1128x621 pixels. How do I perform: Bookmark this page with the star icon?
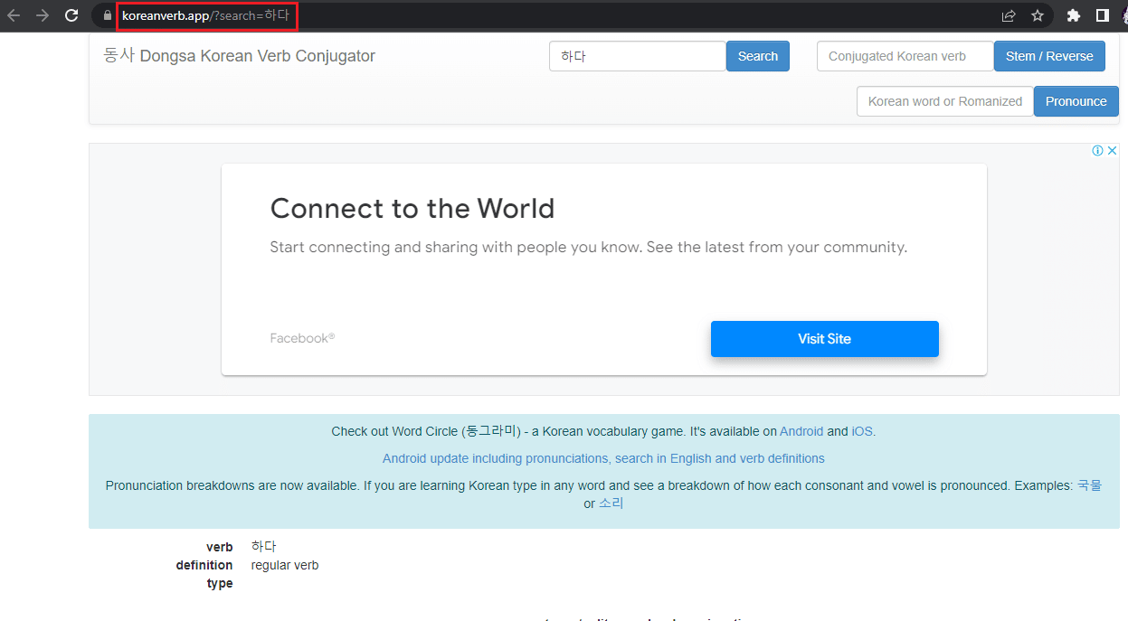tap(1038, 15)
